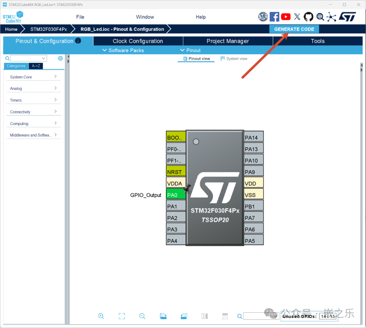Switch to System view
This screenshot has width=366, height=328.
point(234,59)
